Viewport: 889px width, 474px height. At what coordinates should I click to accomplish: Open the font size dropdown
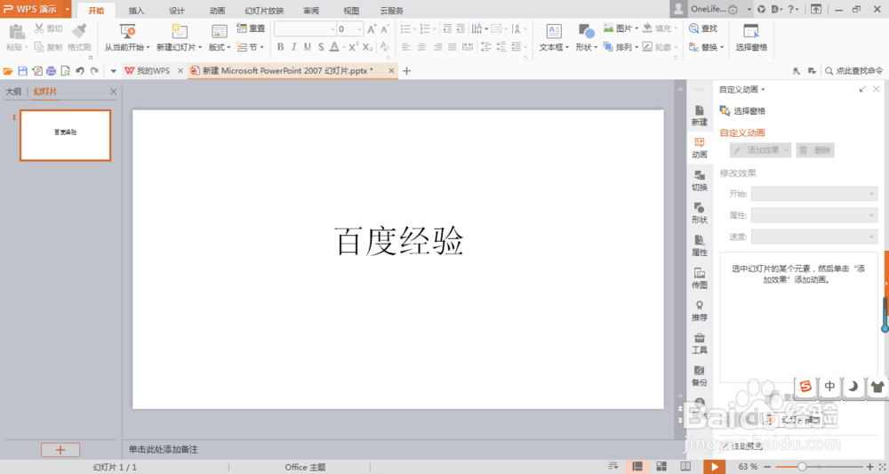pos(359,29)
